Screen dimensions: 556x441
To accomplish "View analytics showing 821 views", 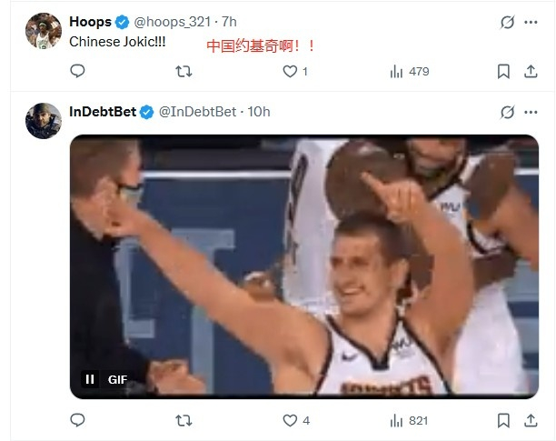I will tap(409, 421).
